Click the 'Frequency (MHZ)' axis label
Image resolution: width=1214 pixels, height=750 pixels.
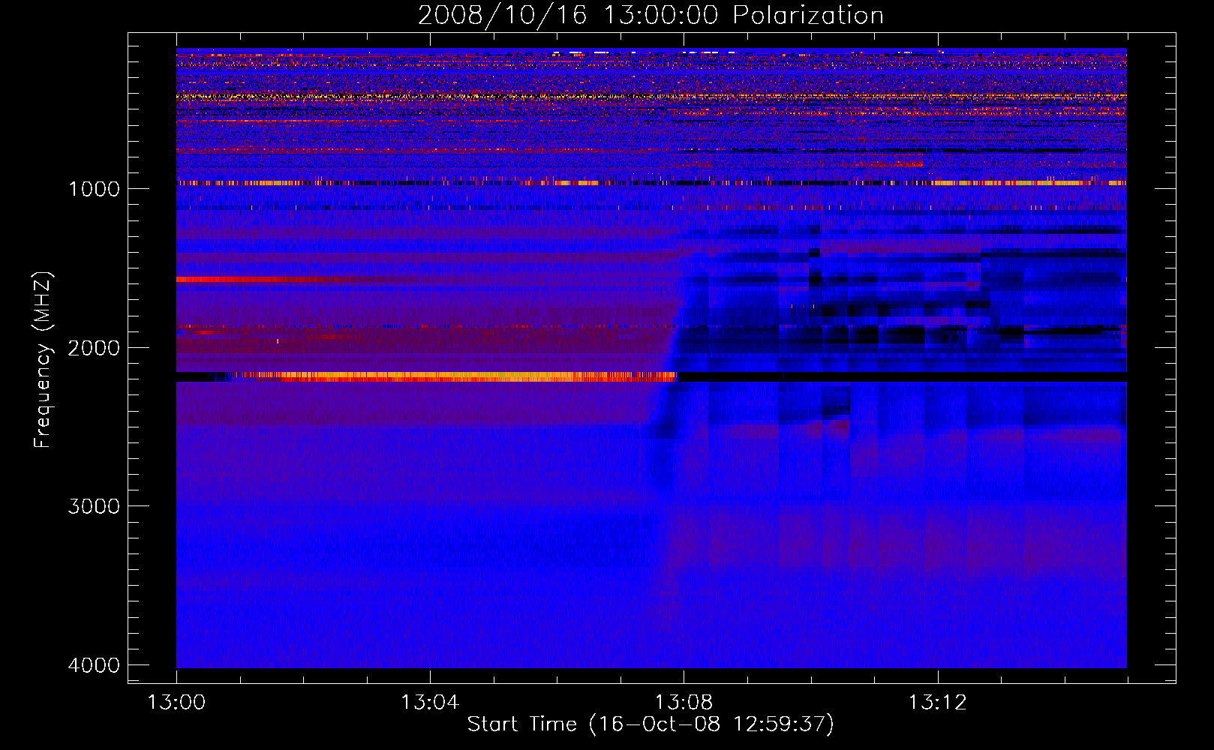[44, 360]
